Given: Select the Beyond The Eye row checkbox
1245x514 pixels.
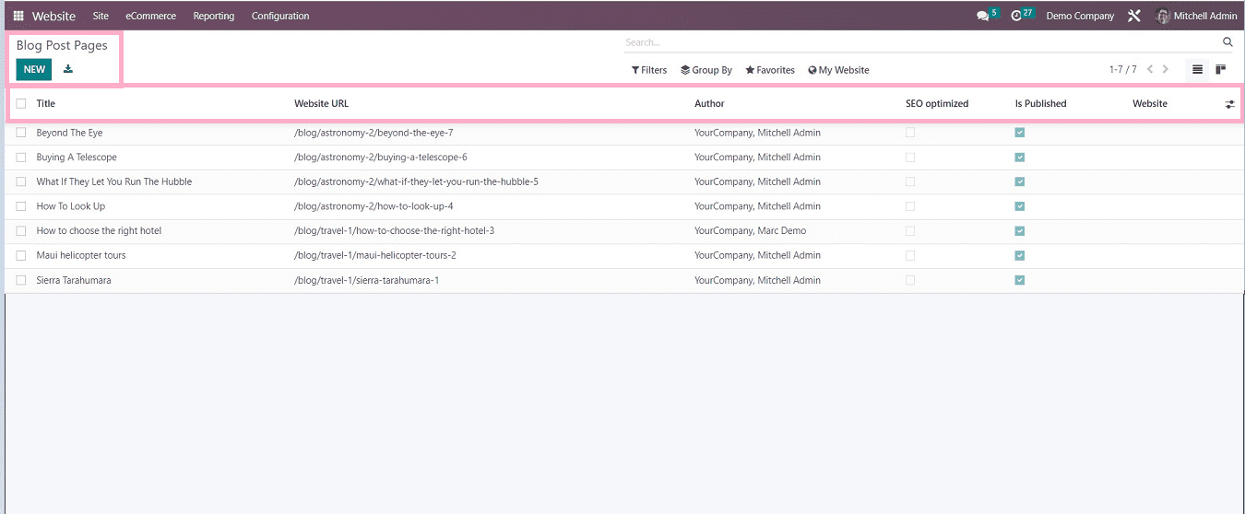Looking at the screenshot, I should (x=21, y=133).
